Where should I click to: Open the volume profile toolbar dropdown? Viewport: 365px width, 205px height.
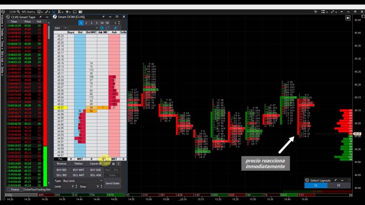pos(61,12)
